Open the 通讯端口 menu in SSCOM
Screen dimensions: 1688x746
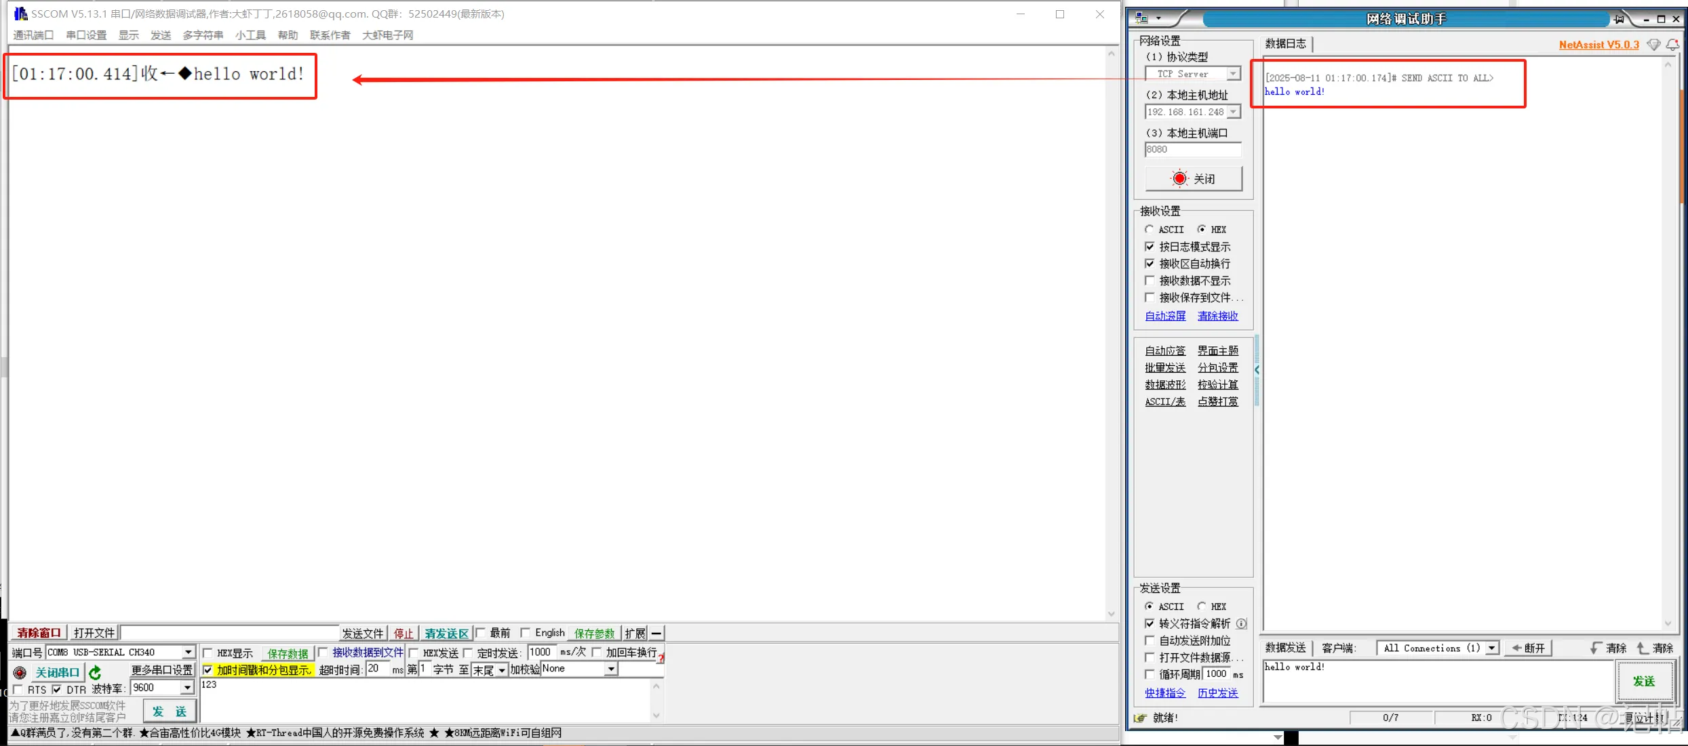(x=33, y=35)
